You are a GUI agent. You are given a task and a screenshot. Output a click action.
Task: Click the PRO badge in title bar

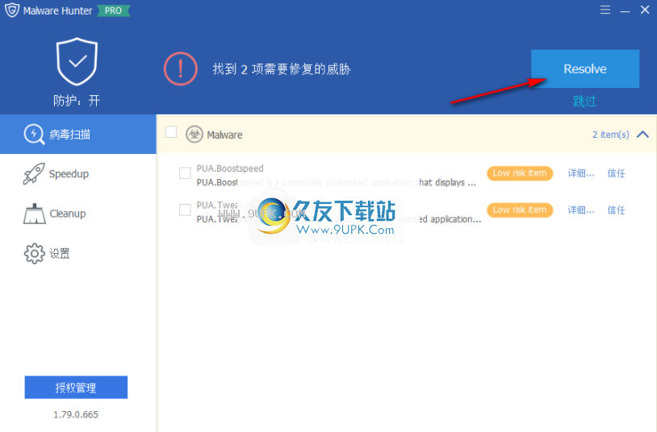(114, 10)
